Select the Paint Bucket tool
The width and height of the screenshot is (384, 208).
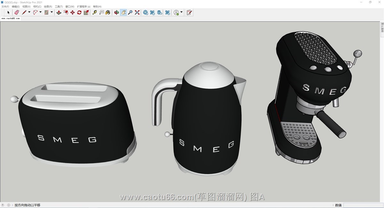pyautogui.click(x=108, y=12)
